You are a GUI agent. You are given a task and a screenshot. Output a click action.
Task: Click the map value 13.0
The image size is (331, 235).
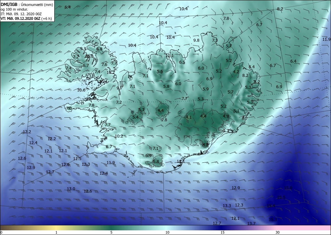click(x=71, y=189)
